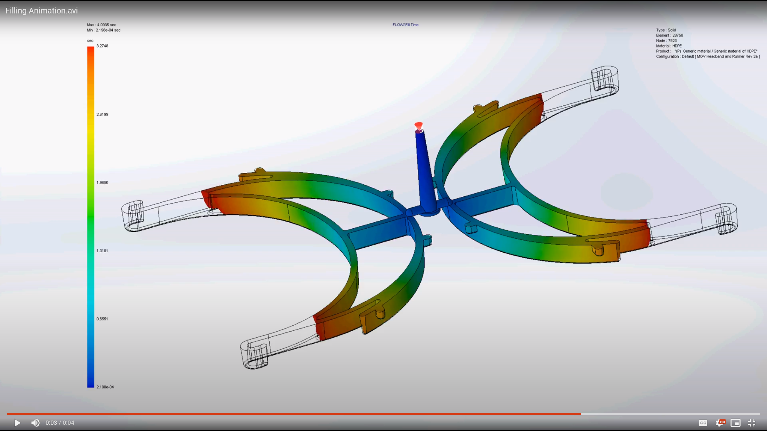Image resolution: width=767 pixels, height=431 pixels.
Task: Click the Material : HDPE info line
Action: pos(669,46)
